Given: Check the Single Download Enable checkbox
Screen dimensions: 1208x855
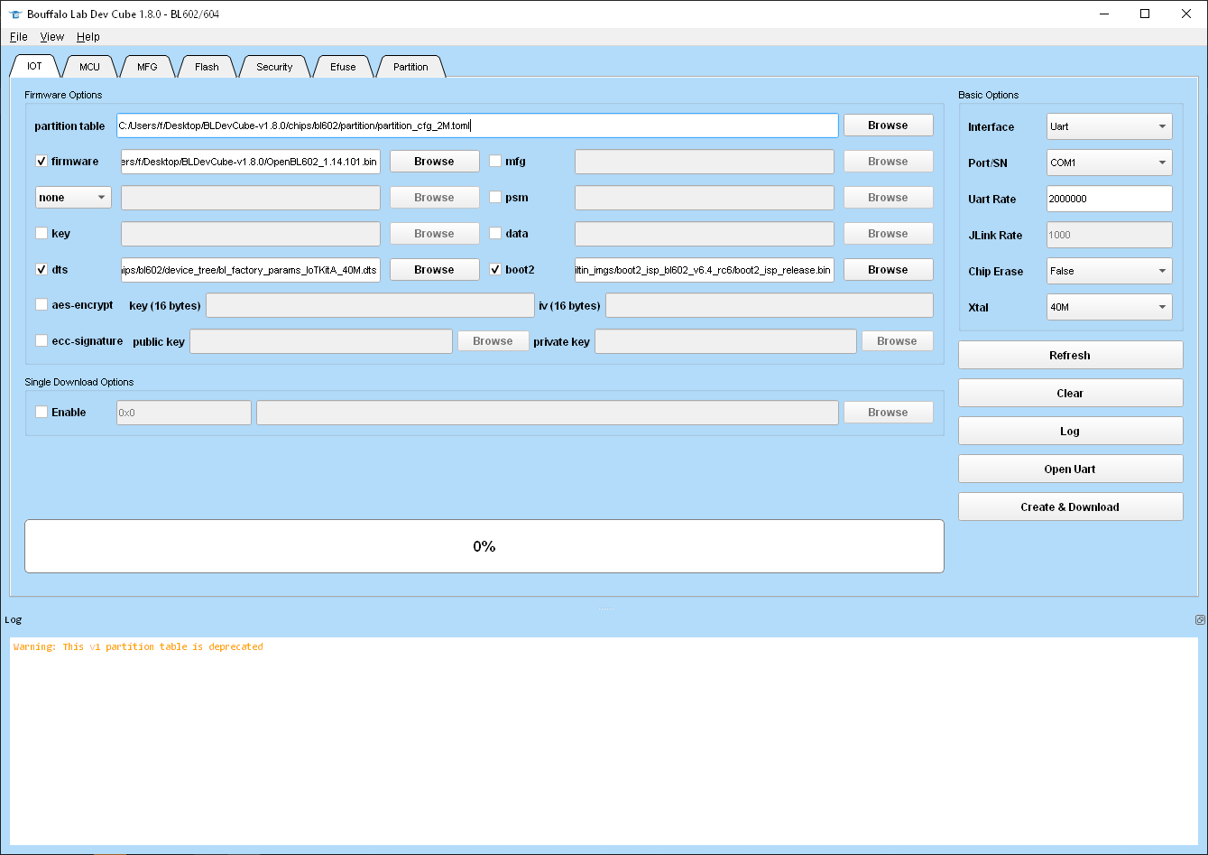Looking at the screenshot, I should (41, 413).
